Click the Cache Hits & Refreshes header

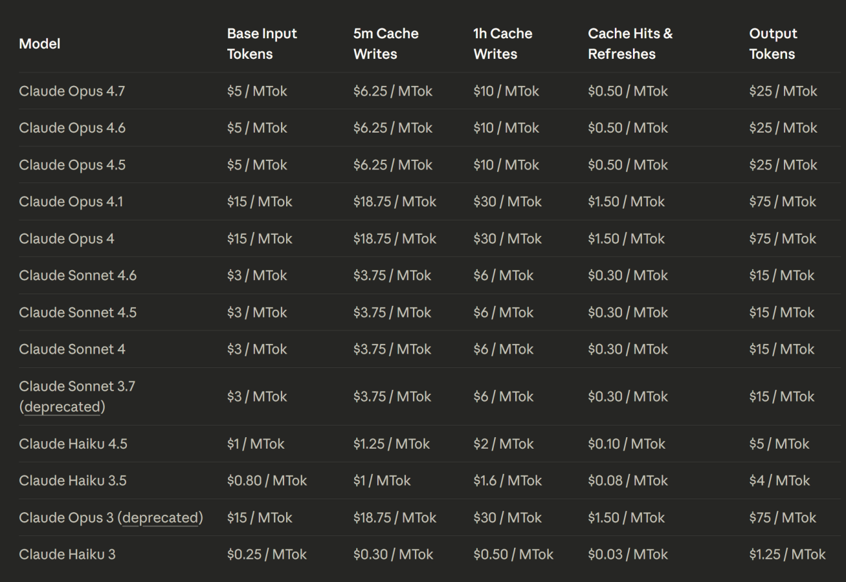pyautogui.click(x=630, y=44)
